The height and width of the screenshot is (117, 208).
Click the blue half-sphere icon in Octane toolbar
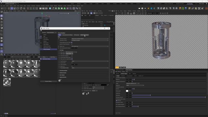pos(152,8)
